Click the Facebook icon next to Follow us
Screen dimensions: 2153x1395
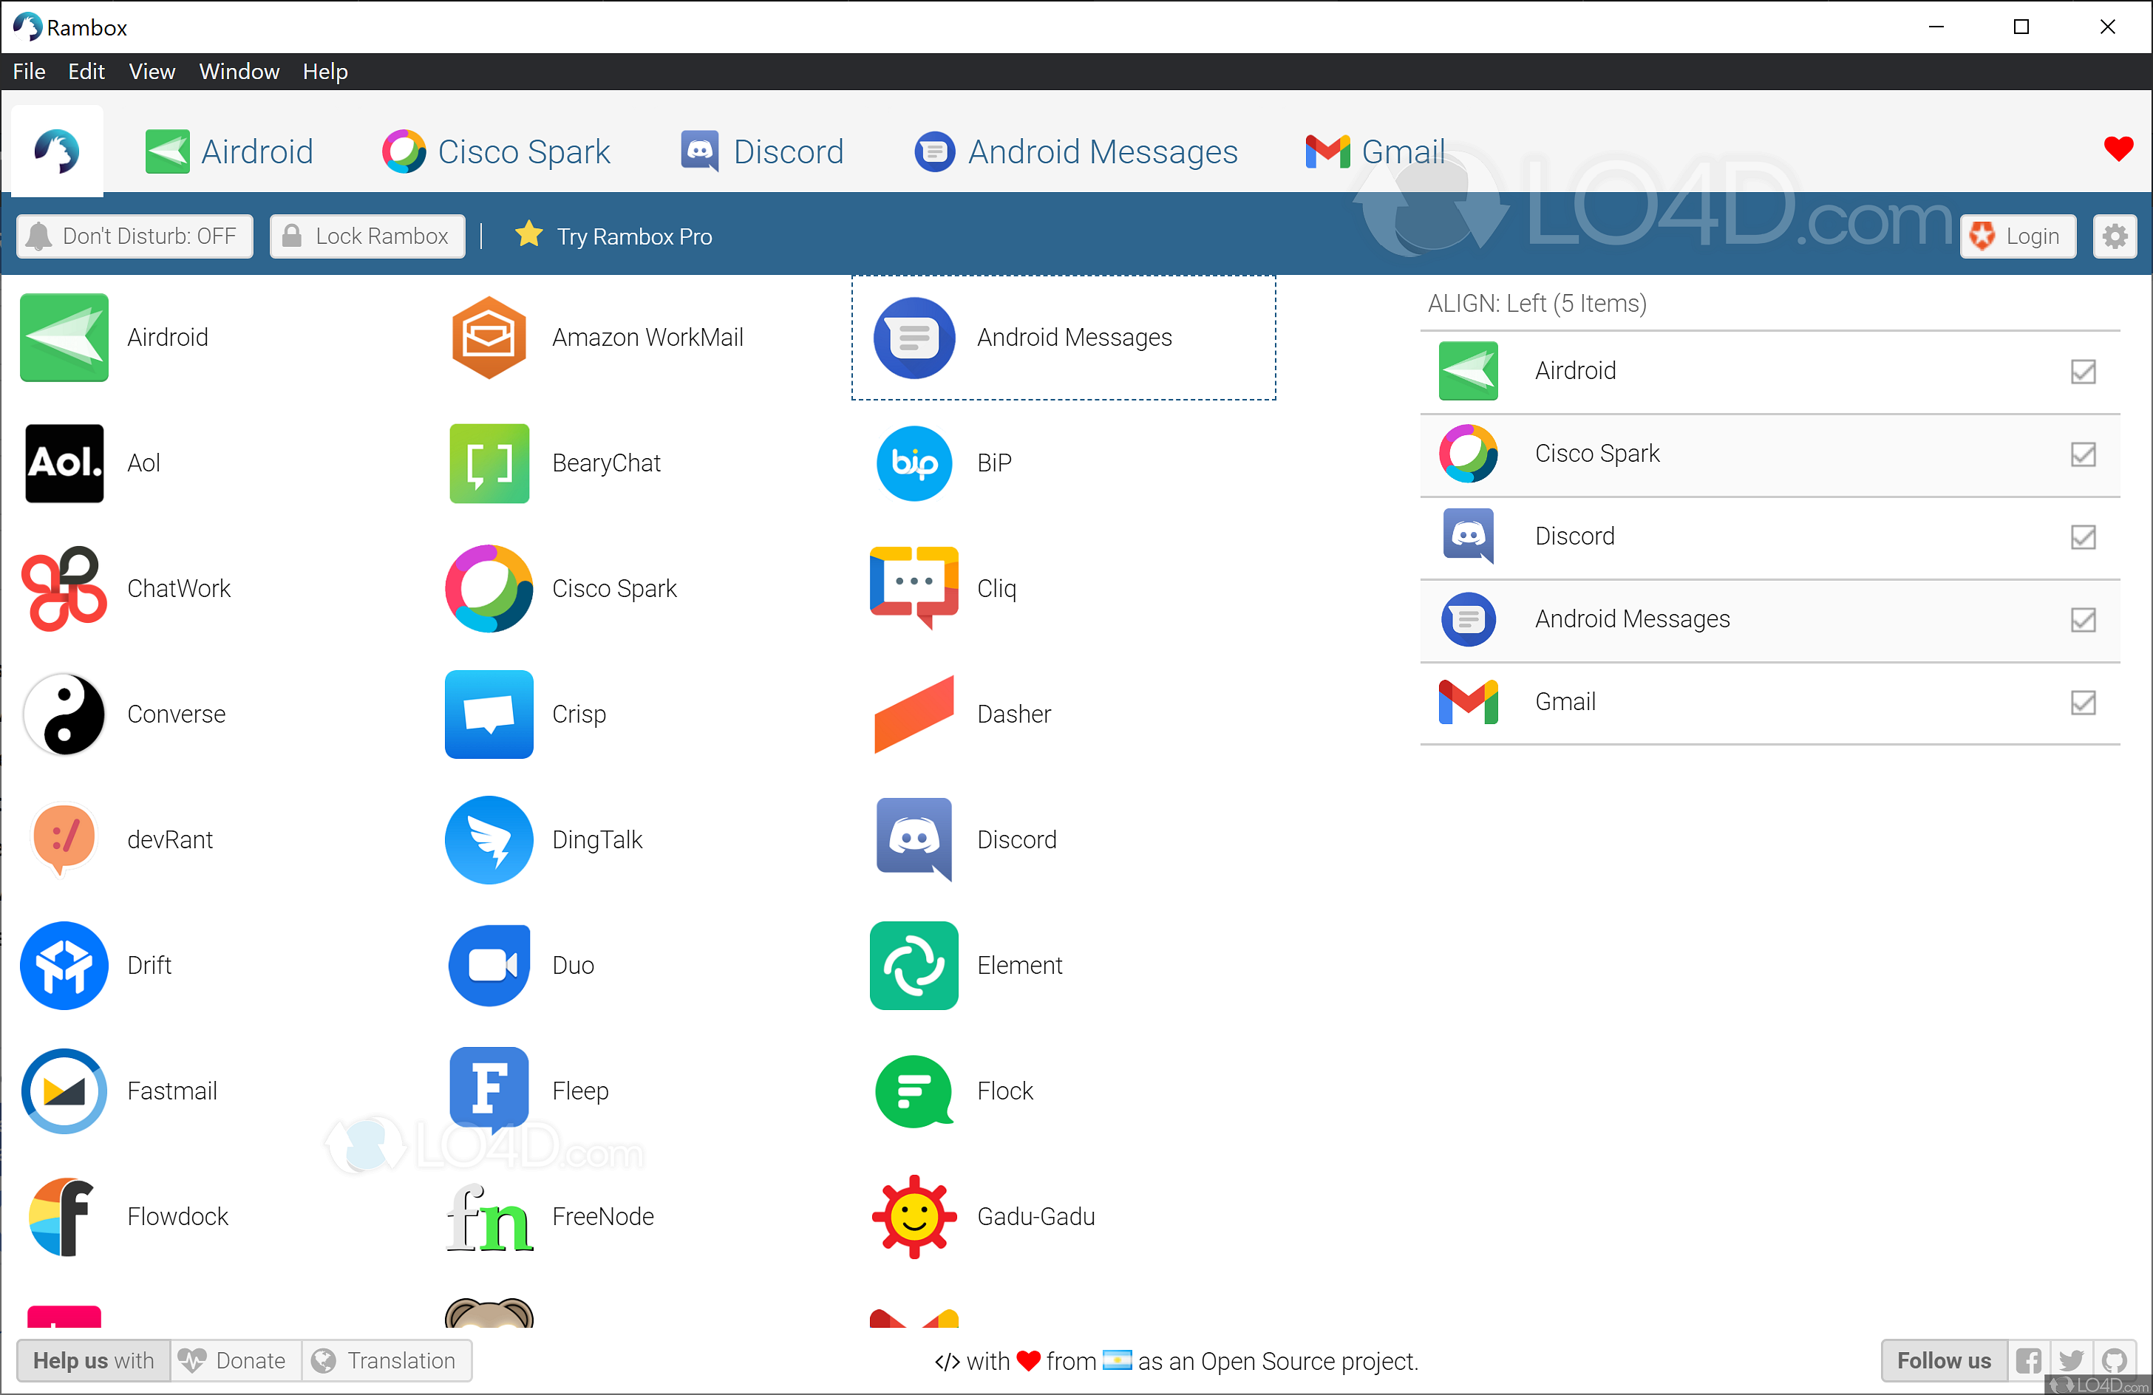[2029, 1361]
